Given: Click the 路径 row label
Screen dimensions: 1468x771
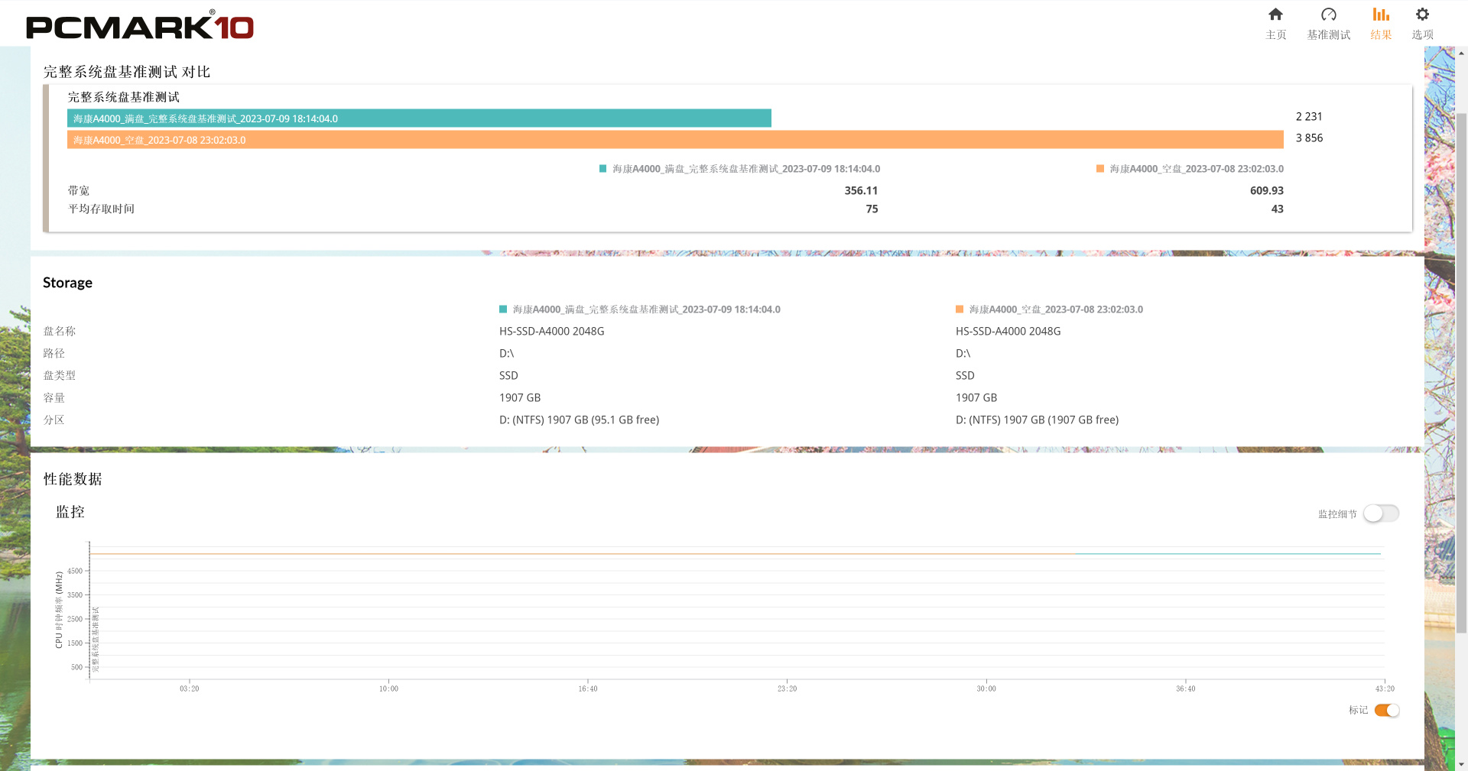Looking at the screenshot, I should 54,354.
